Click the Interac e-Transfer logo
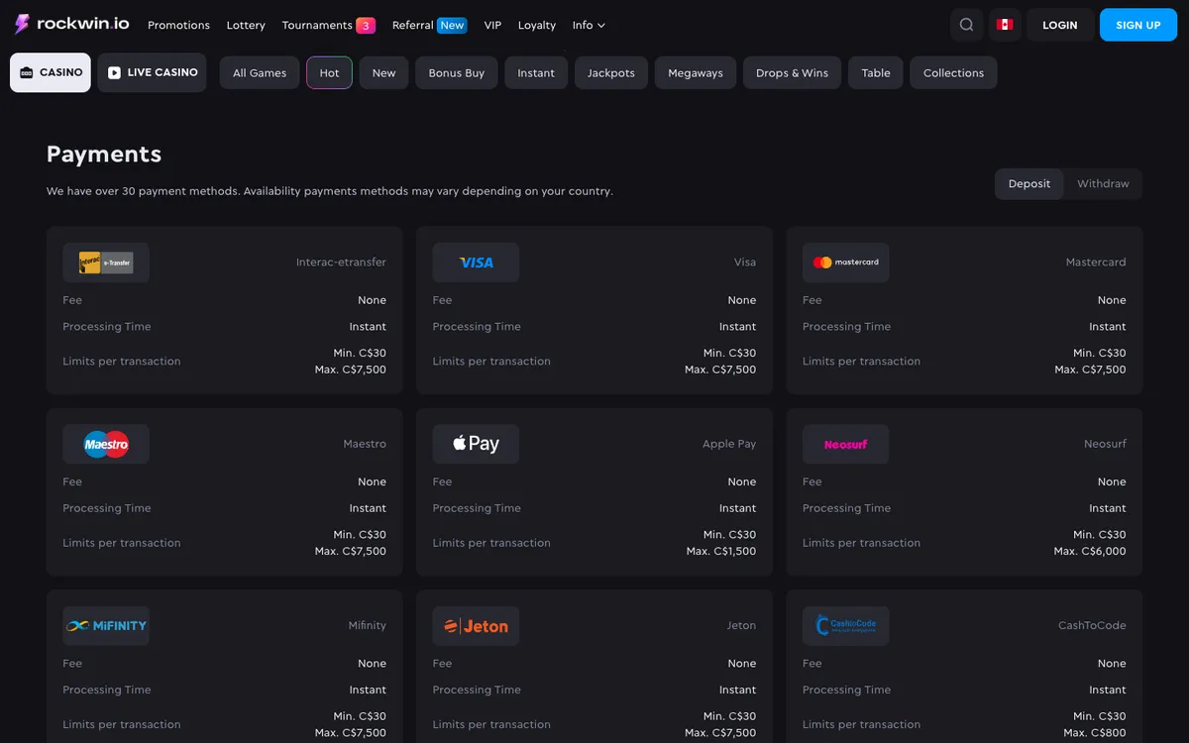 (x=106, y=263)
